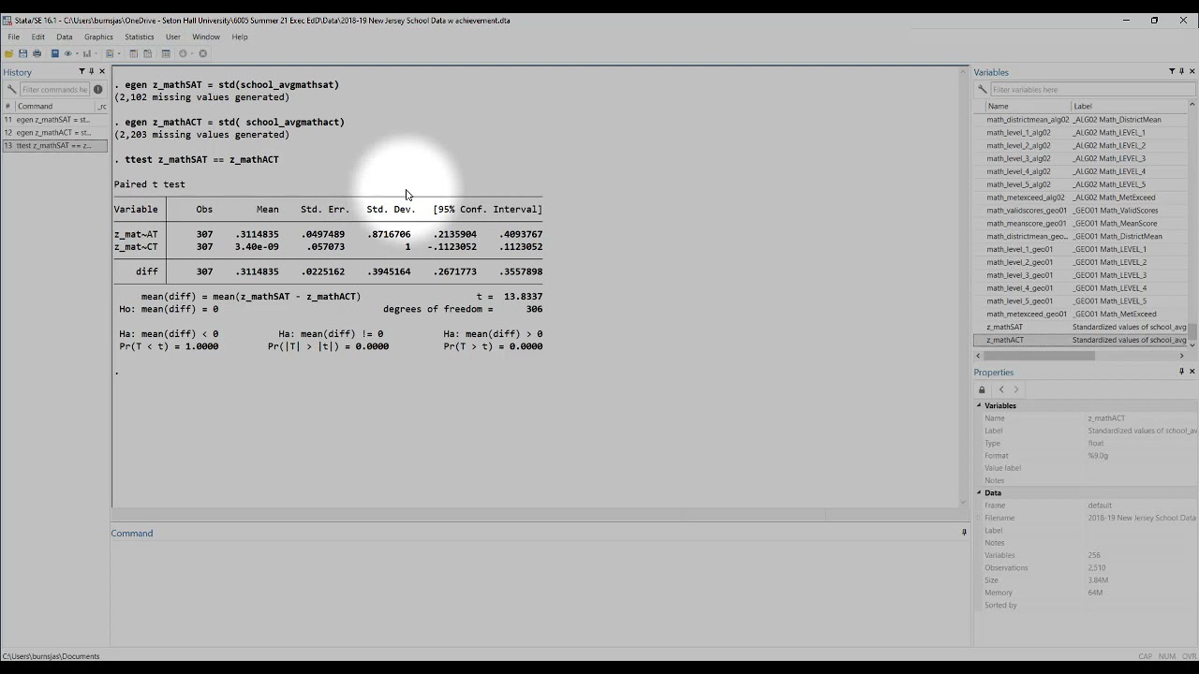Open the Log begin/close icon
The width and height of the screenshot is (1199, 674).
[x=55, y=53]
